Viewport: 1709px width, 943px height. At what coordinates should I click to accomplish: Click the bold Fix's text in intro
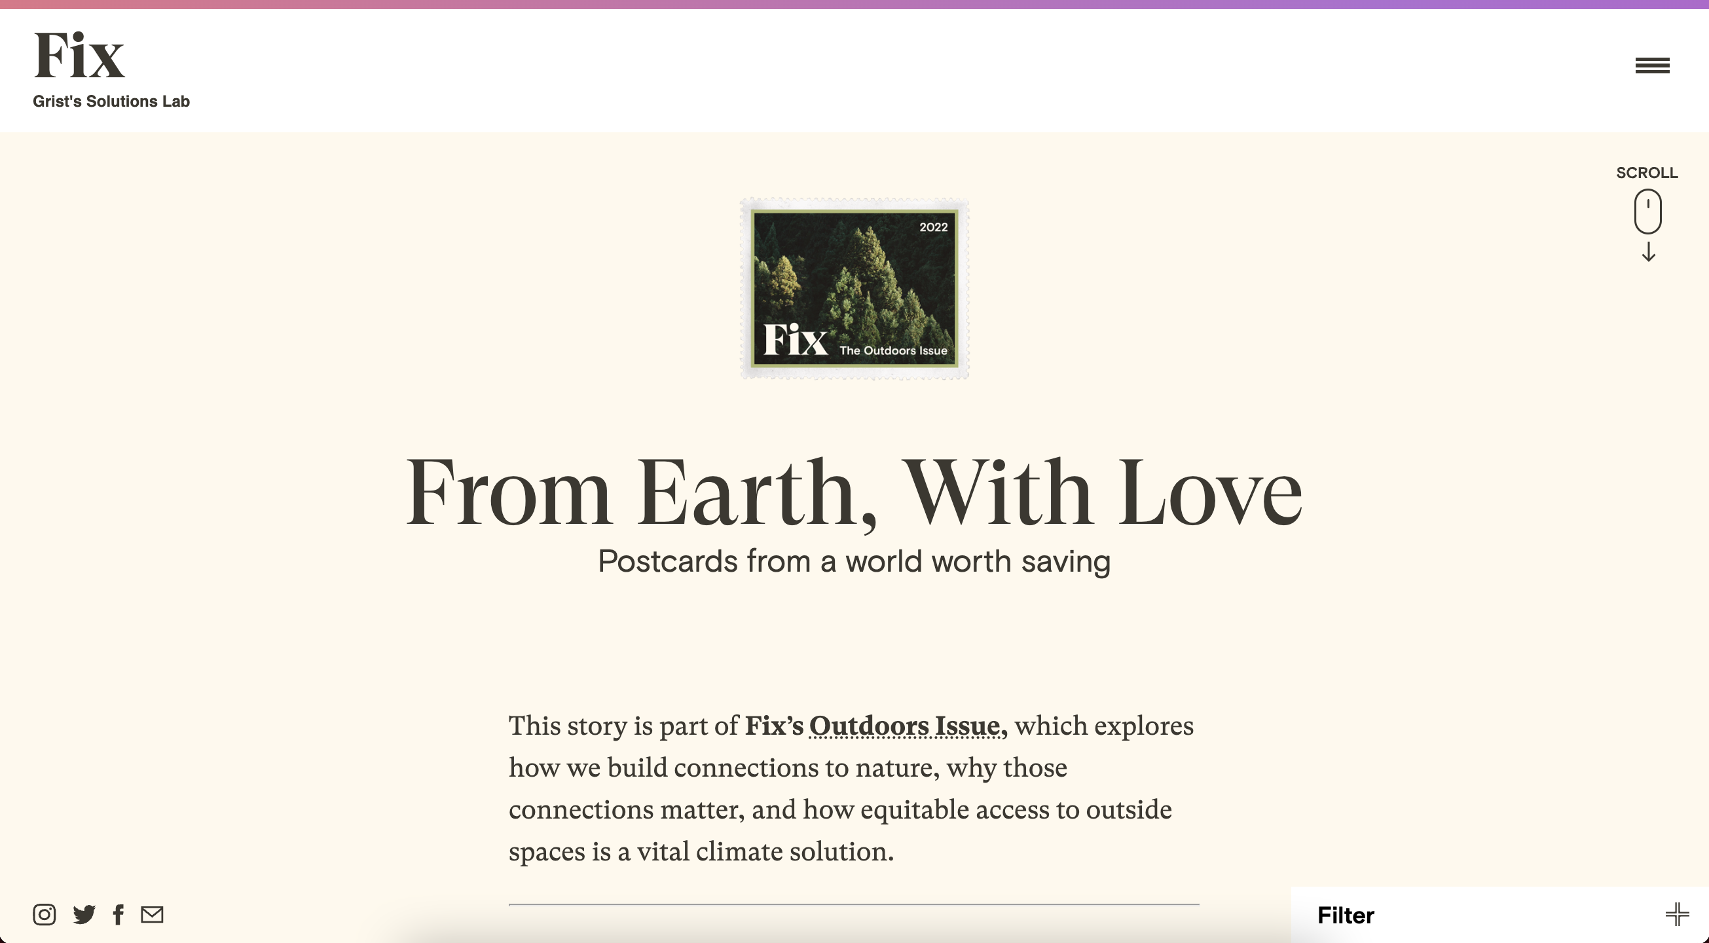(773, 726)
